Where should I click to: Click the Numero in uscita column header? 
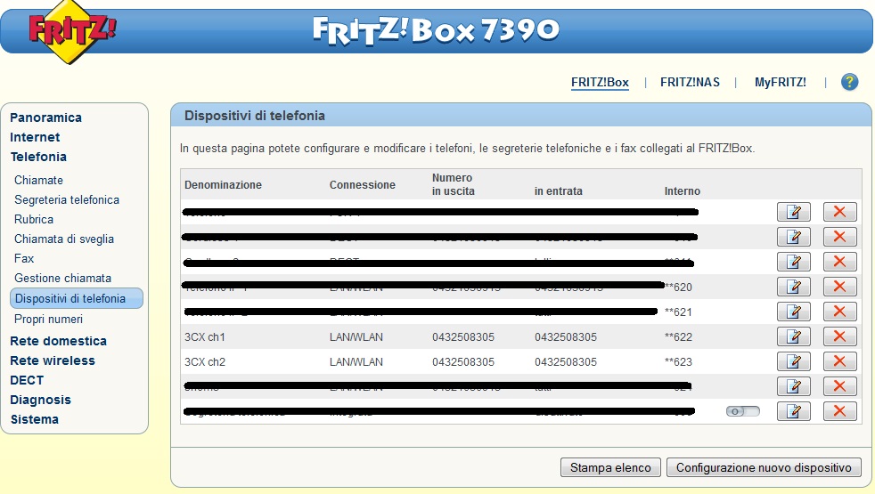click(454, 184)
